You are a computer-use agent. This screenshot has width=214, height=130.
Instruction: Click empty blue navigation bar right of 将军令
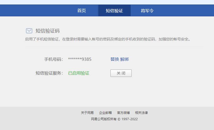[185, 11]
